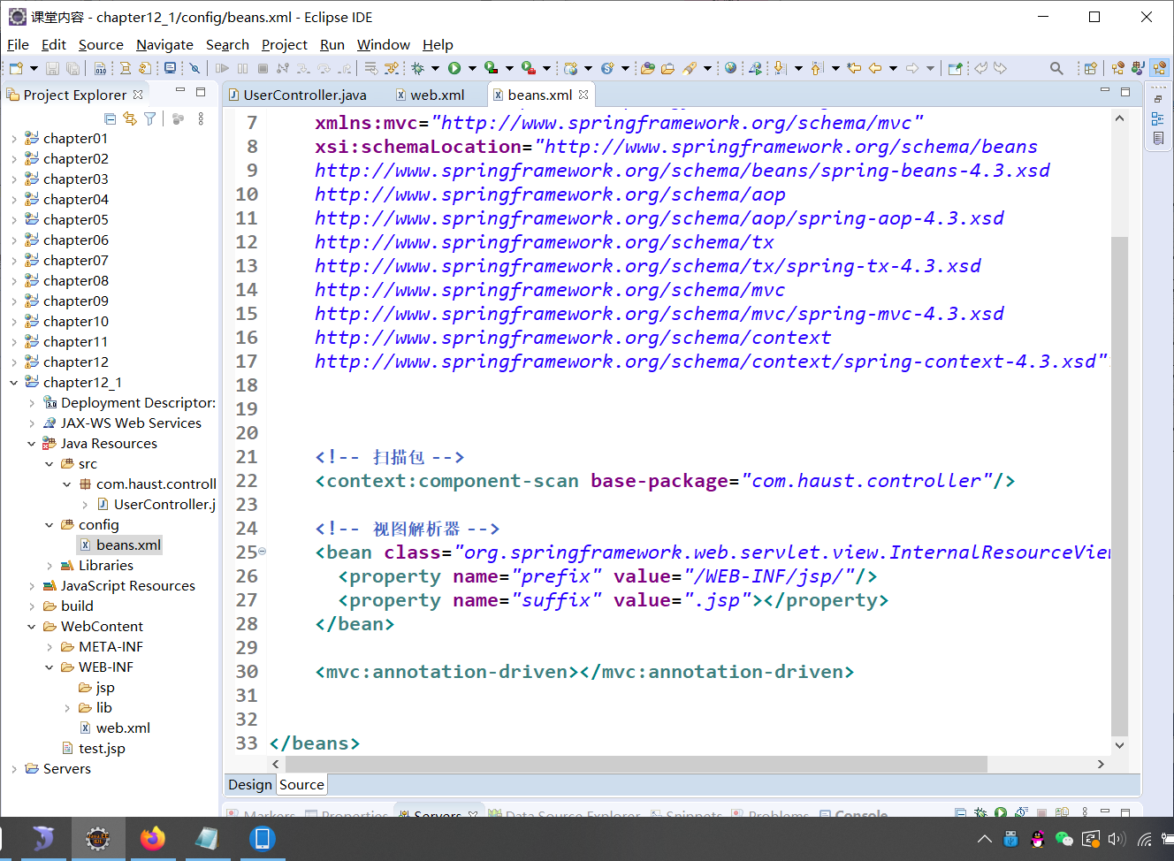The height and width of the screenshot is (861, 1174).
Task: Click the Open Web Browser globe icon
Action: pyautogui.click(x=730, y=68)
